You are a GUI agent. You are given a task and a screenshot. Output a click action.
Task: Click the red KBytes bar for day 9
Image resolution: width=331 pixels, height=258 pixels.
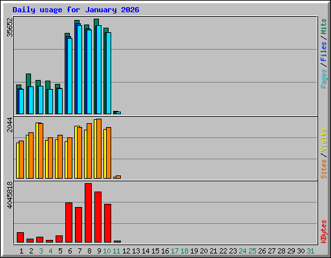tap(98, 217)
